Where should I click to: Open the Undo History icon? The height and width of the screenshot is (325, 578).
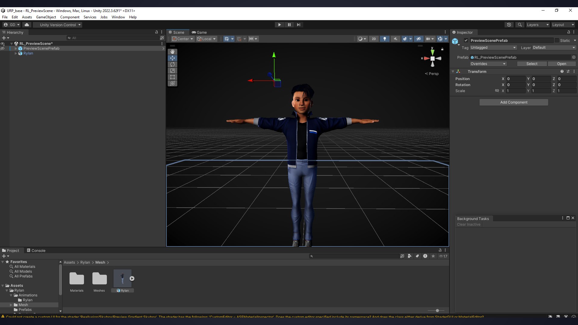[509, 25]
